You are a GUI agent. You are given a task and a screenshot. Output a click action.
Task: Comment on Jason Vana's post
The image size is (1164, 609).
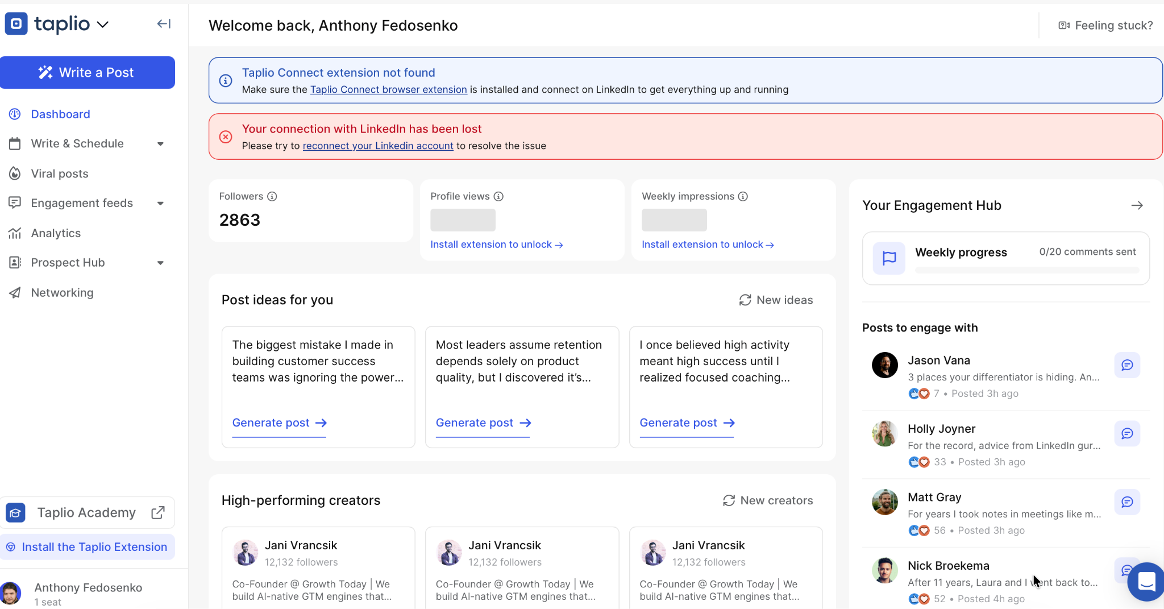coord(1127,365)
